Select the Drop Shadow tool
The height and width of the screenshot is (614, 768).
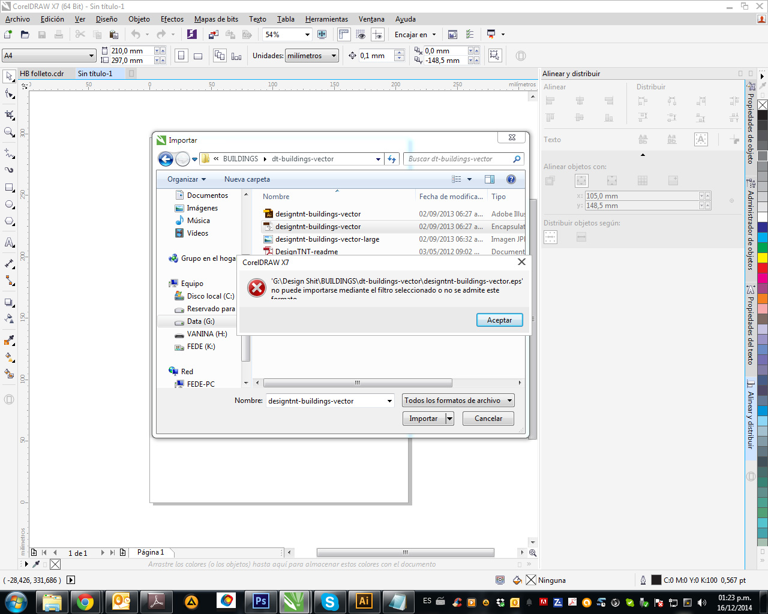9,303
